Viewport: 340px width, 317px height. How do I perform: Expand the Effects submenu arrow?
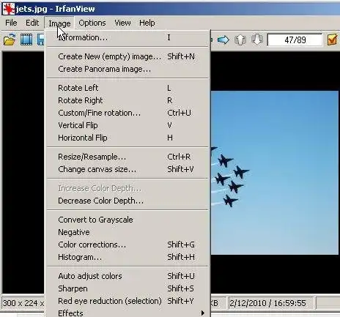pyautogui.click(x=202, y=313)
